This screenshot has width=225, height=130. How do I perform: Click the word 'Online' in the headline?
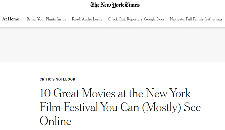click(56, 121)
